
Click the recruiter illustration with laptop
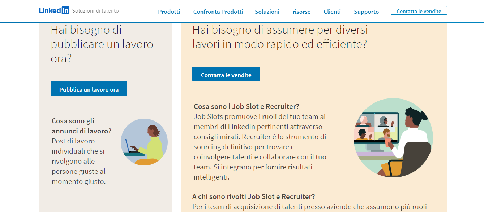[x=144, y=142]
